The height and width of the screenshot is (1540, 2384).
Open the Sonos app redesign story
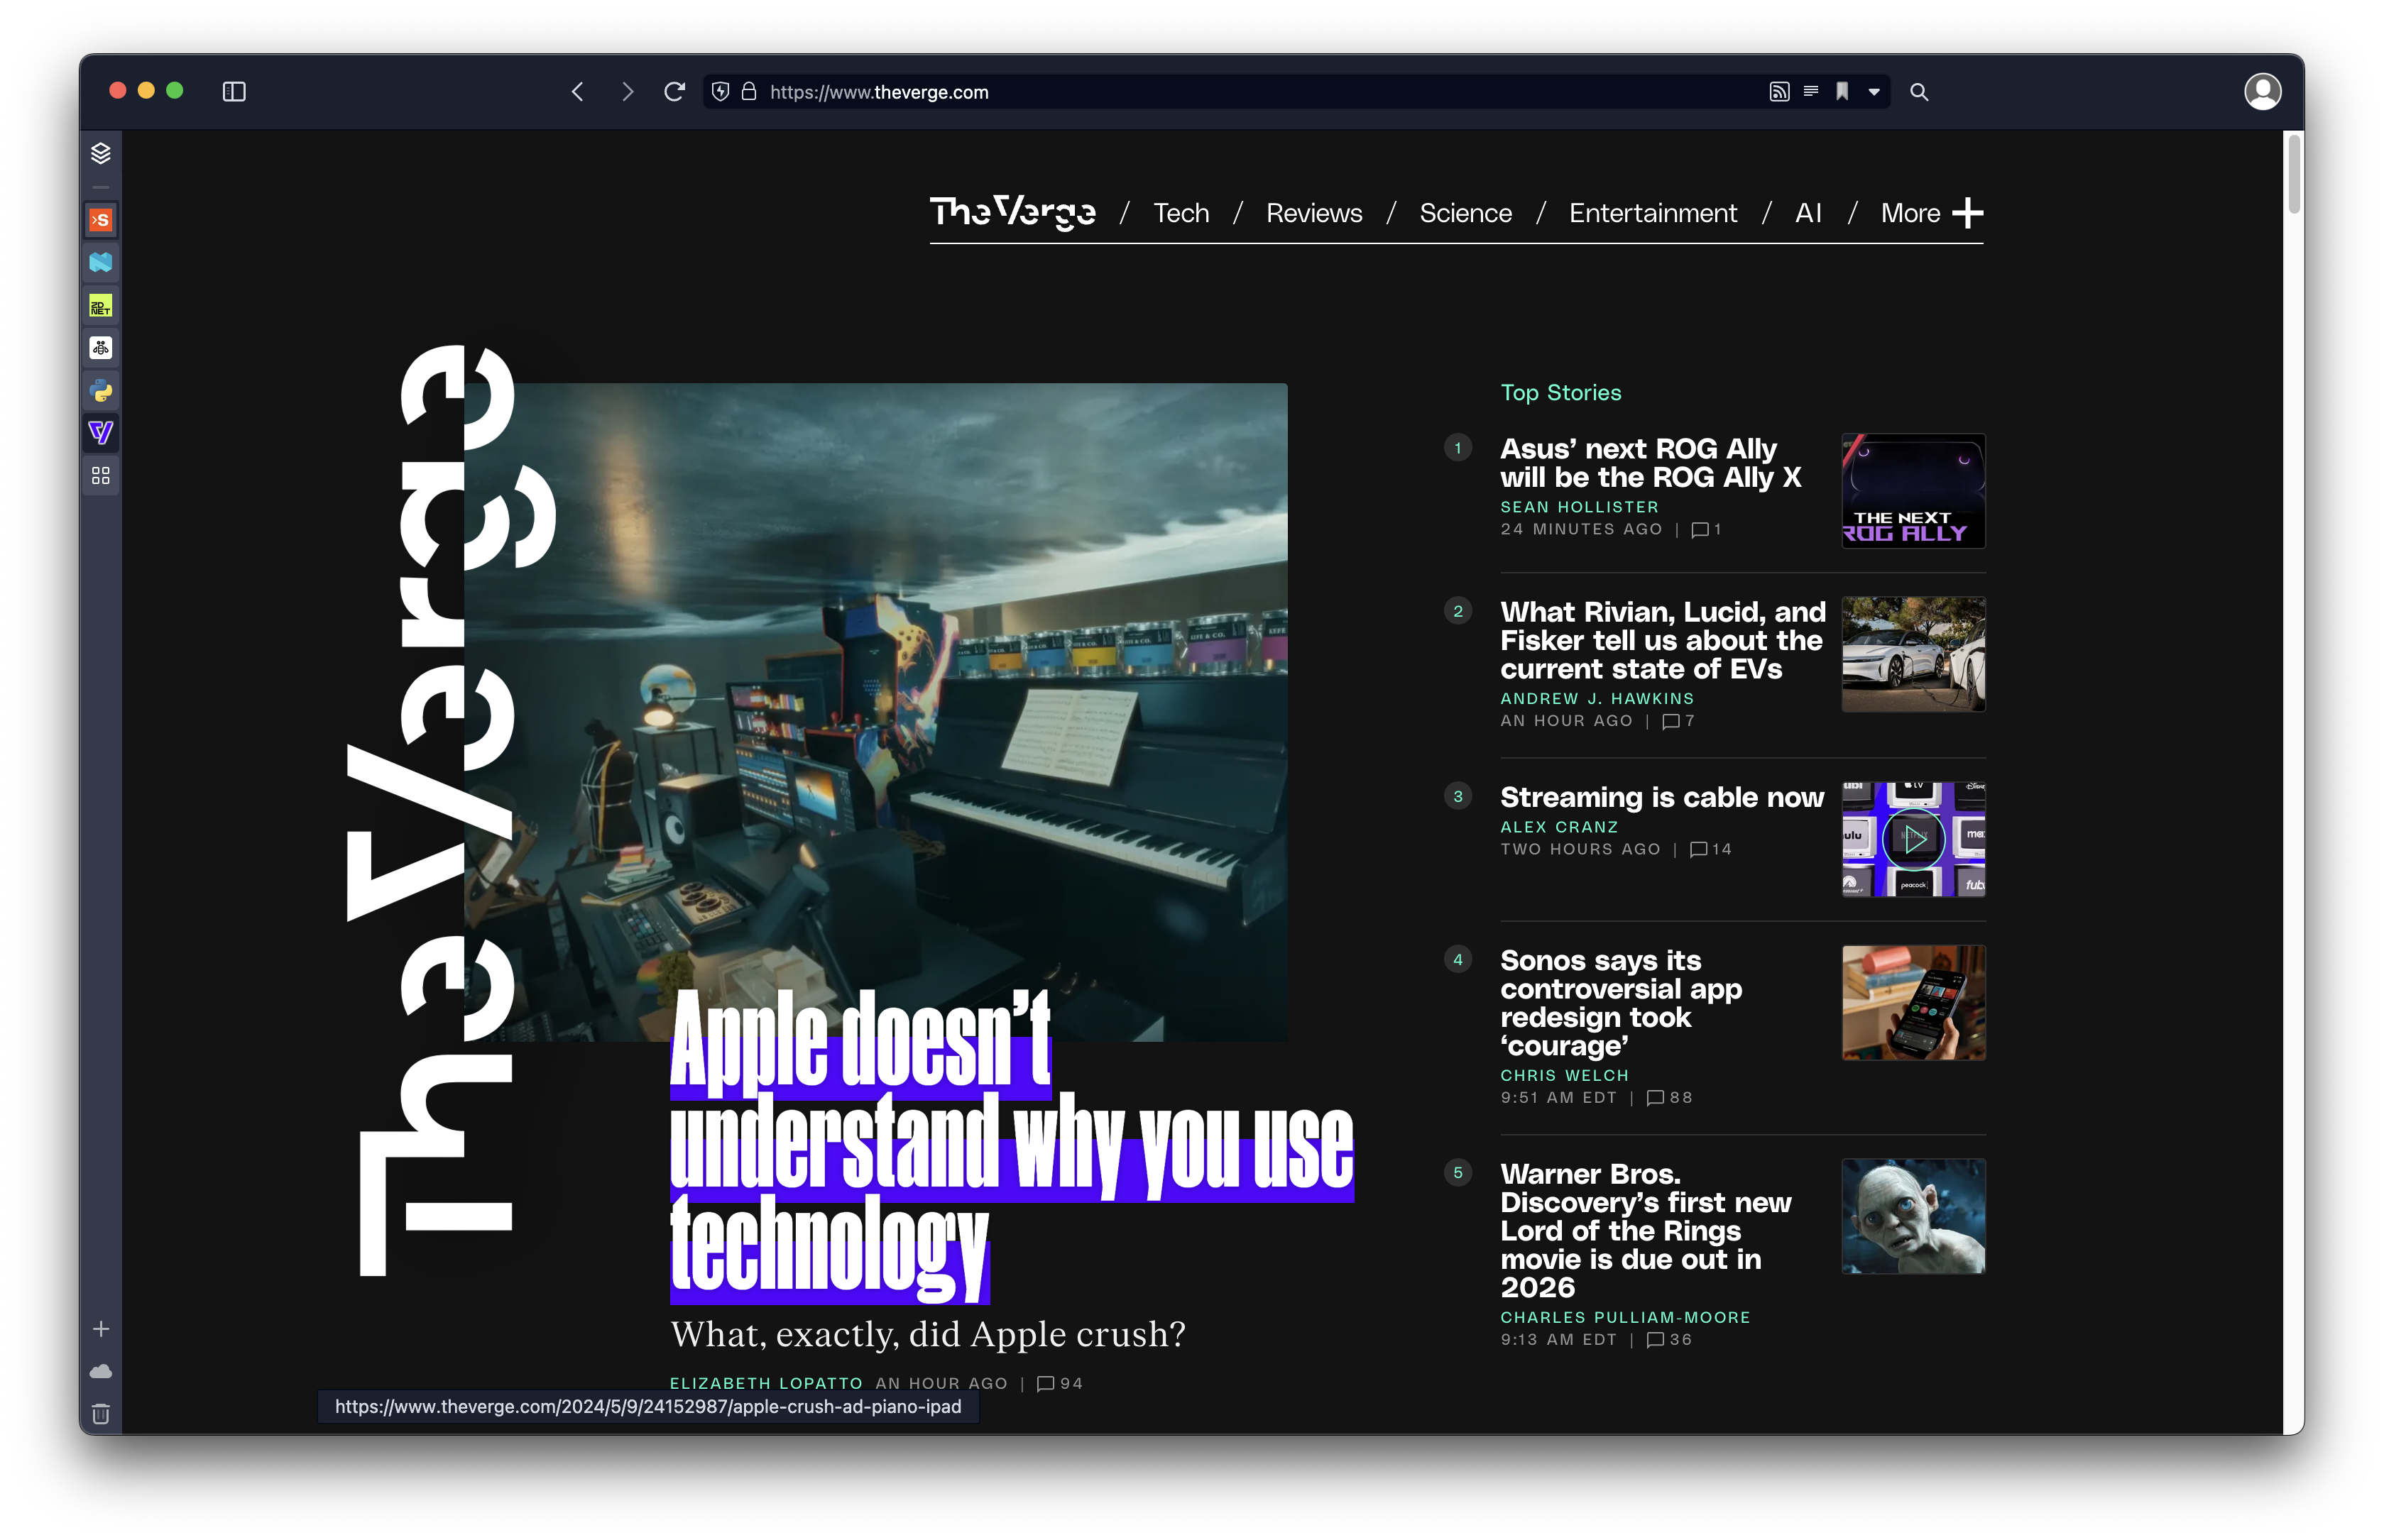pos(1621,1003)
